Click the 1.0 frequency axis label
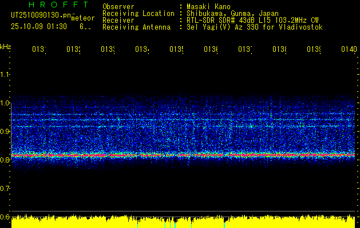This screenshot has width=360, height=228. pyautogui.click(x=5, y=103)
